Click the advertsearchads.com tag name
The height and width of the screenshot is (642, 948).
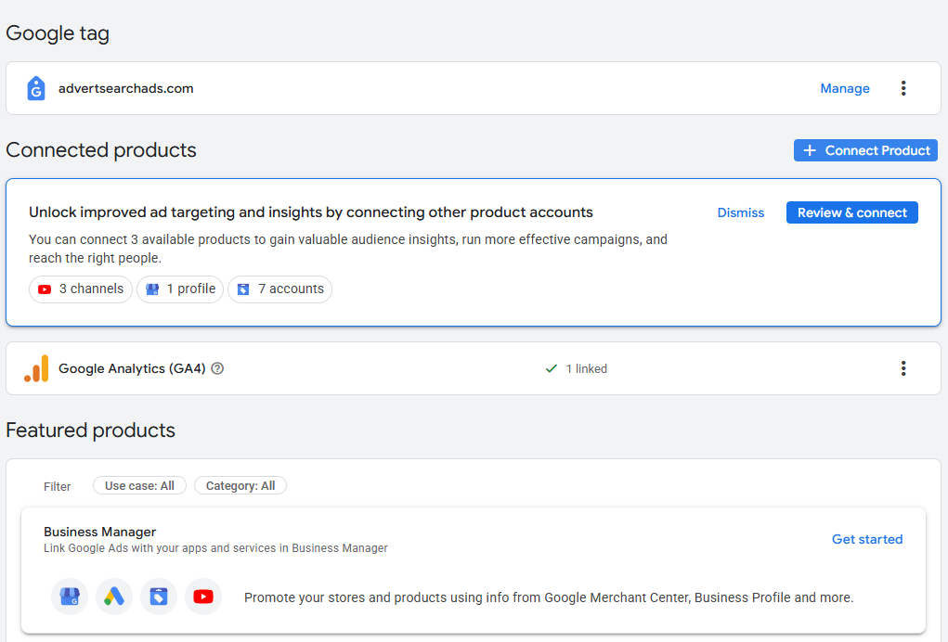[125, 88]
